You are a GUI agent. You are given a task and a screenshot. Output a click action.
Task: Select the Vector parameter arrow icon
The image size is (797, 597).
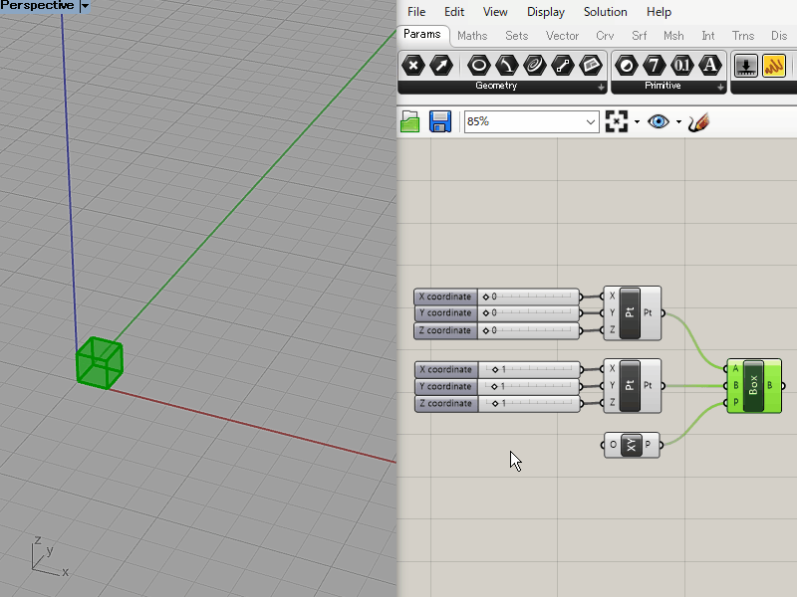pyautogui.click(x=440, y=66)
